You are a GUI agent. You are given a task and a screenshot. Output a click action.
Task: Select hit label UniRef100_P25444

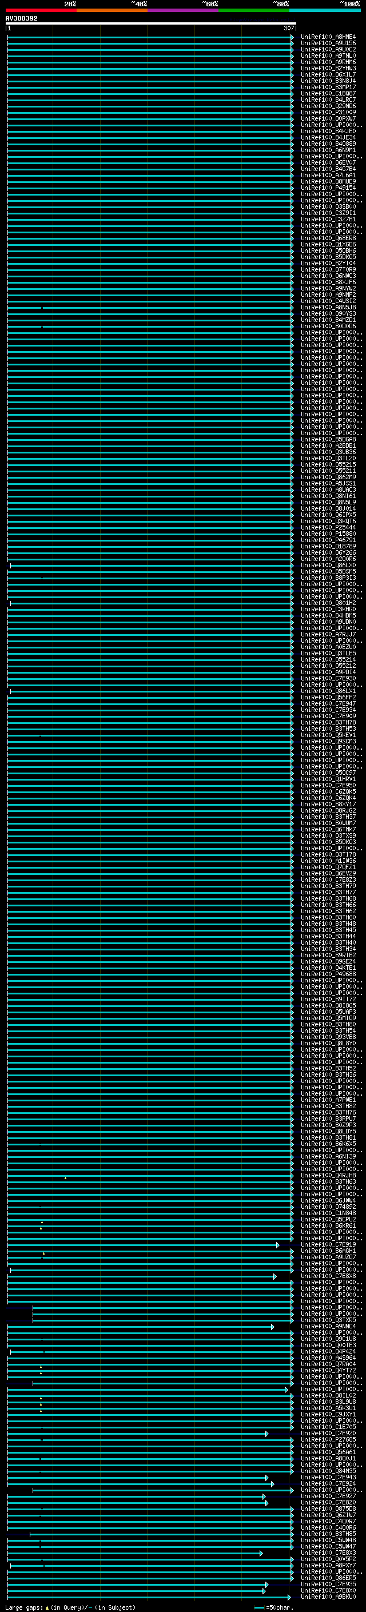click(328, 528)
